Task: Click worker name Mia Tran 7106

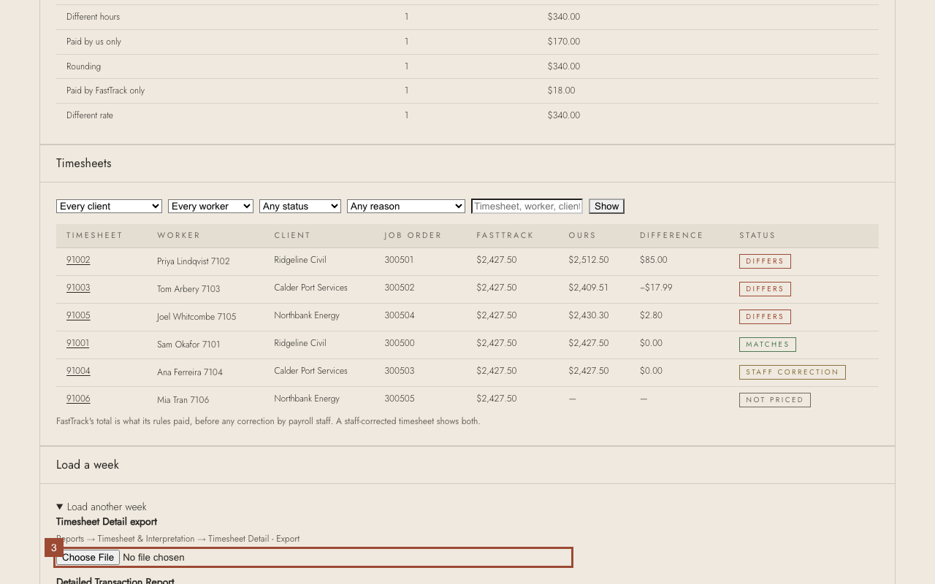Action: (x=183, y=400)
